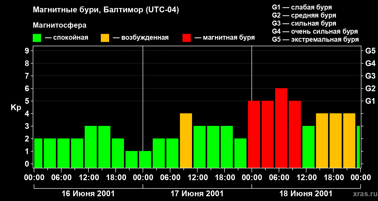Click the green Kp 1 bar starting 21:00 on 16 June
Viewport: 378px width, 201px height.
[132, 159]
